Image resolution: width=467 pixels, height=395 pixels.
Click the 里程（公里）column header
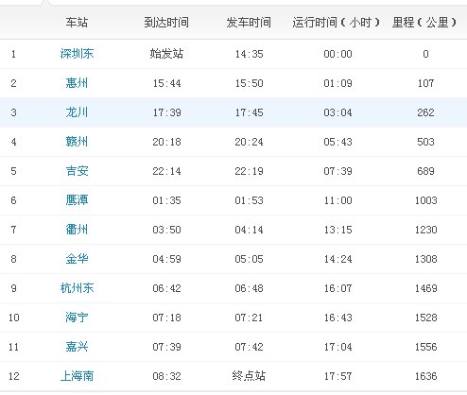pos(424,23)
